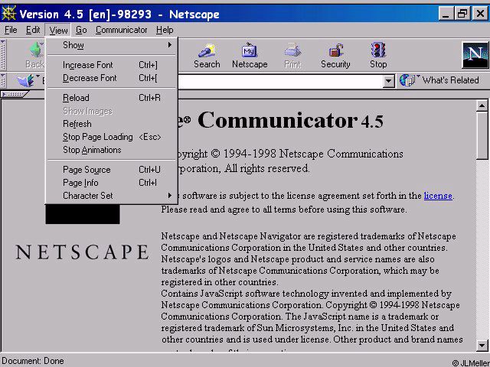
Task: Choose Increase Font from View menu
Action: [112, 65]
